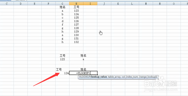This screenshot has width=188, height=96.
Task: Click the cell with value 129
Action: point(76,32)
